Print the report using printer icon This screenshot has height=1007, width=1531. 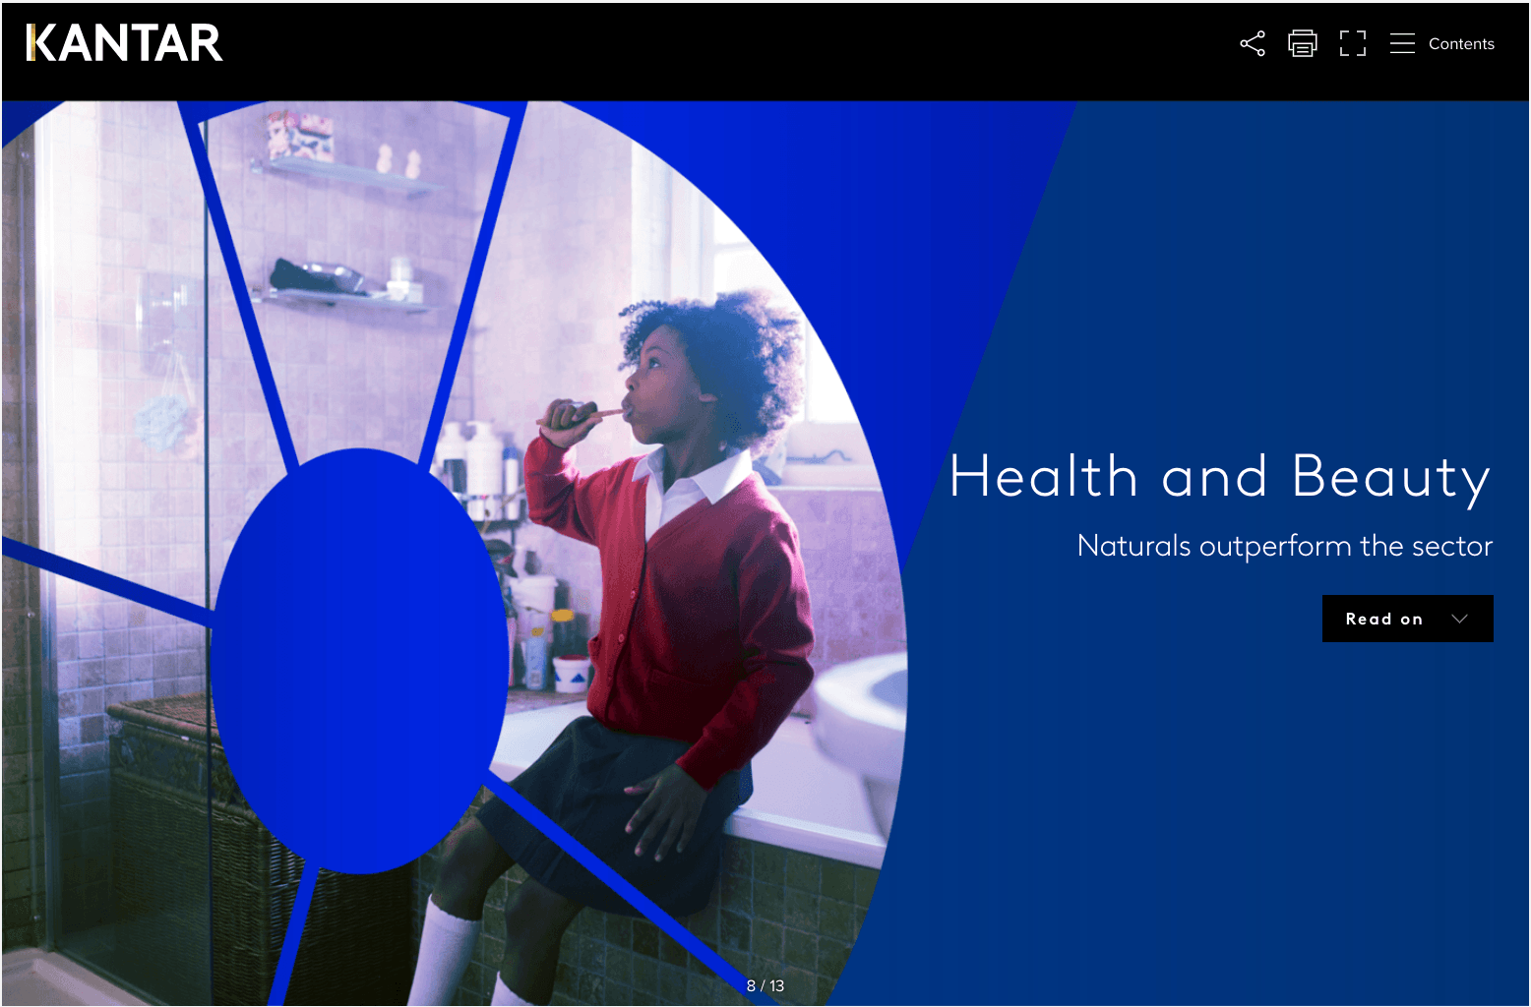pyautogui.click(x=1303, y=43)
